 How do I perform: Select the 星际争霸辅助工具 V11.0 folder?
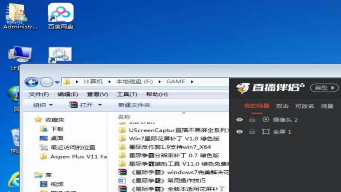pyautogui.click(x=174, y=164)
